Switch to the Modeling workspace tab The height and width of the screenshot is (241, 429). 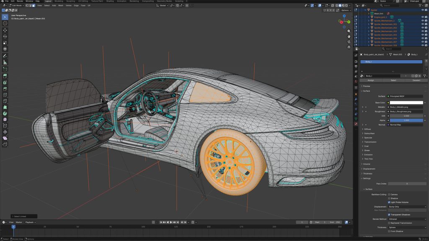pyautogui.click(x=59, y=1)
